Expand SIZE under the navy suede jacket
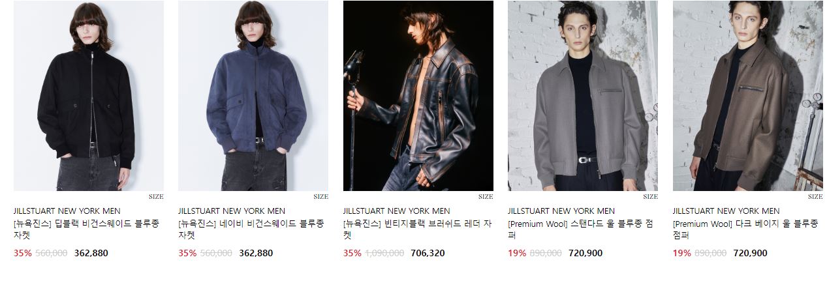 coord(320,197)
